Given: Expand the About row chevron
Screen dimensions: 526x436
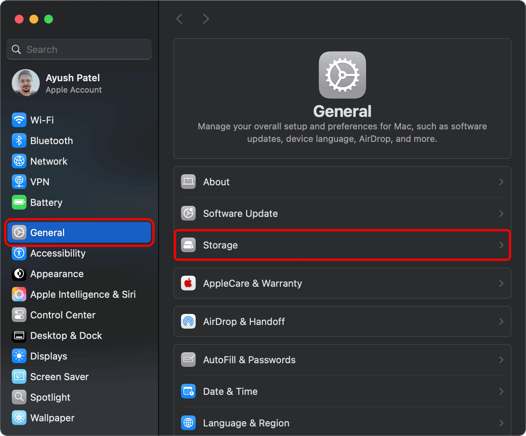Looking at the screenshot, I should click(501, 182).
